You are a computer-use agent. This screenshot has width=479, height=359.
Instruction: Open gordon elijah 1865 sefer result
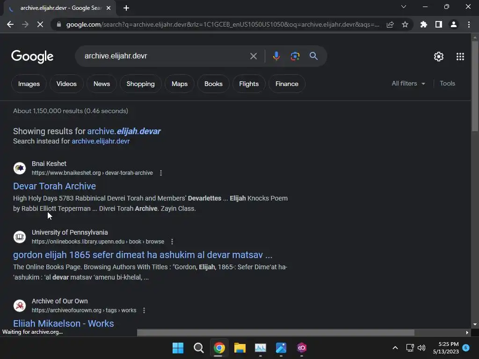143,255
